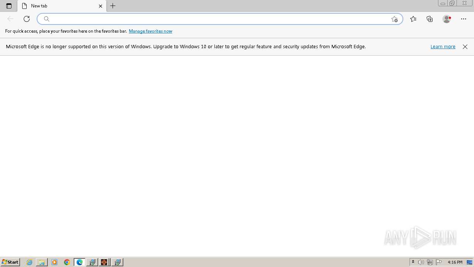
Task: Open Windows Media Player from taskbar
Action: [x=54, y=262]
